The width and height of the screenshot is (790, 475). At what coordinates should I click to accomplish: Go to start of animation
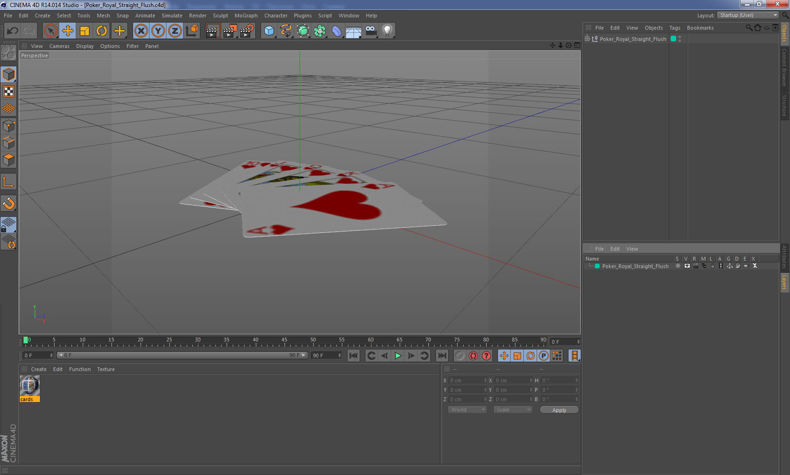click(354, 356)
